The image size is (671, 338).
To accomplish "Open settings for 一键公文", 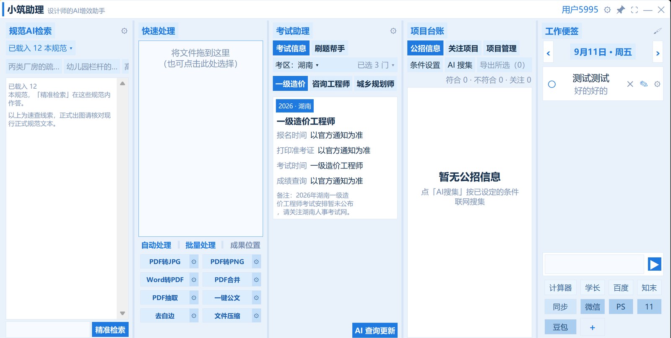I will (x=256, y=297).
